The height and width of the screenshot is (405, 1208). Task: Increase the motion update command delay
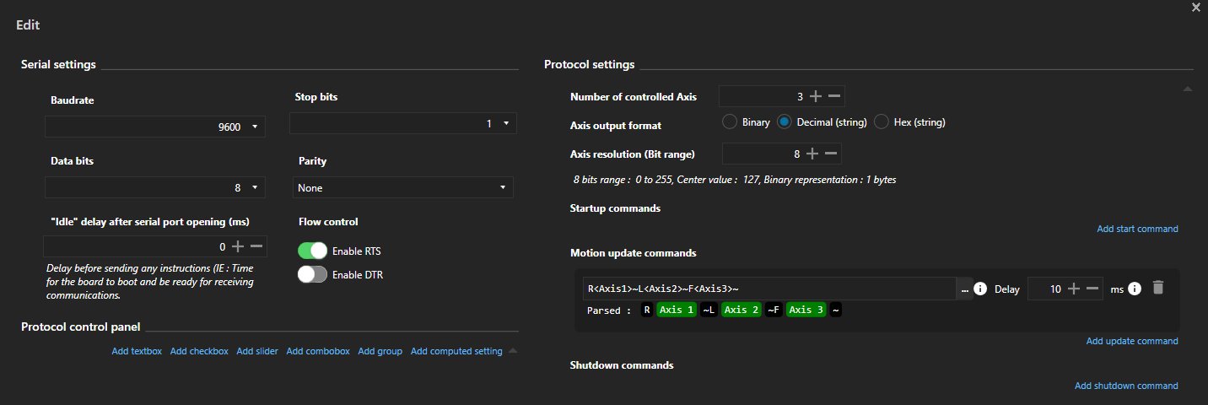point(1074,289)
